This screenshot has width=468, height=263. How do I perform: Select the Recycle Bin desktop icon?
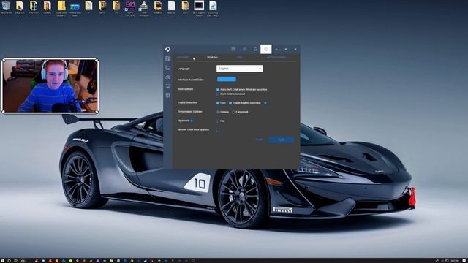click(x=6, y=8)
